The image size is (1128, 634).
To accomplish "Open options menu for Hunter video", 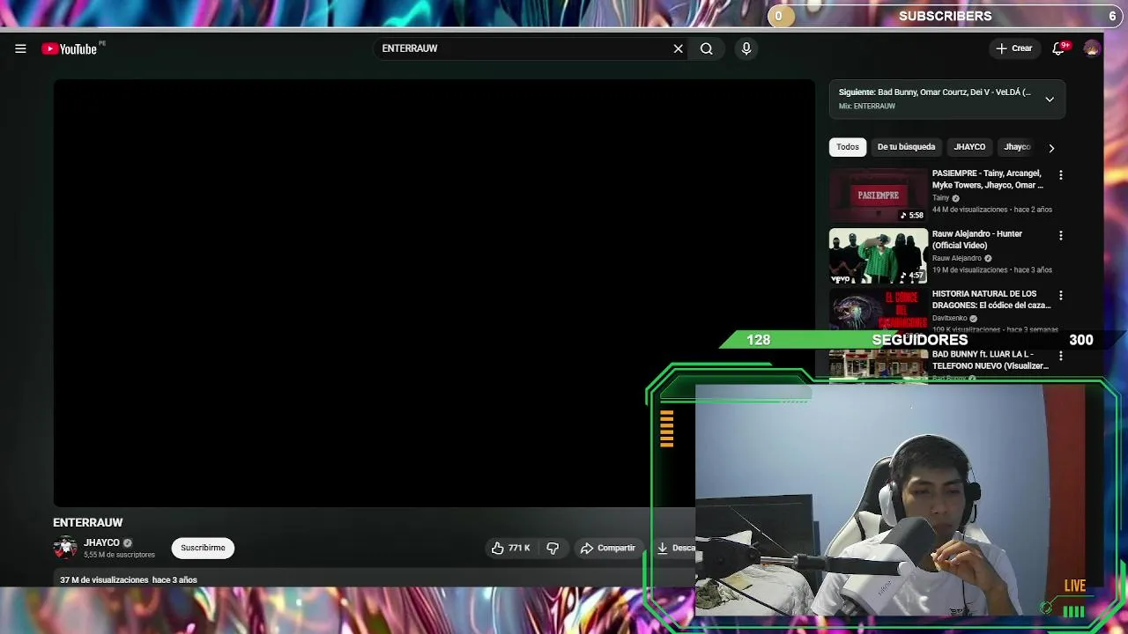I will click(1060, 236).
